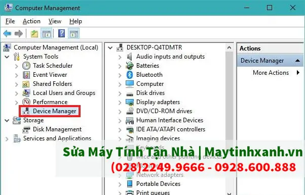Image resolution: width=305 pixels, height=195 pixels.
Task: Open the Help menu
Action: click(75, 21)
